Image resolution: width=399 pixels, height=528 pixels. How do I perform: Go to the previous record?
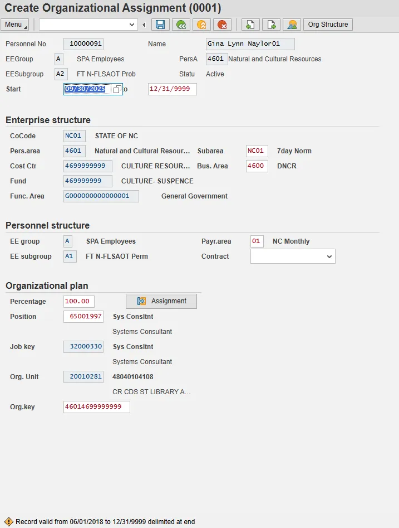coord(250,25)
